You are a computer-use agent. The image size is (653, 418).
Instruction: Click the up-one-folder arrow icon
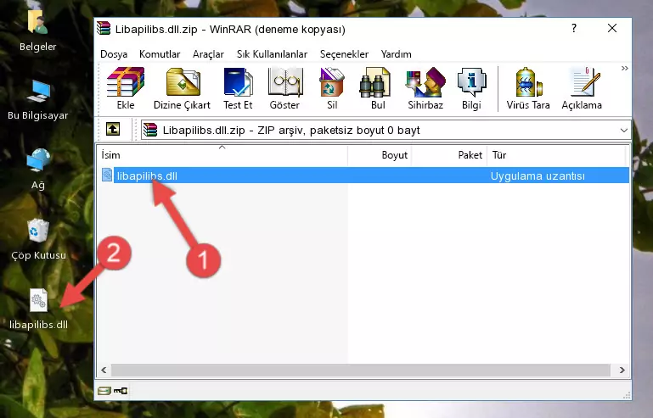tap(113, 130)
